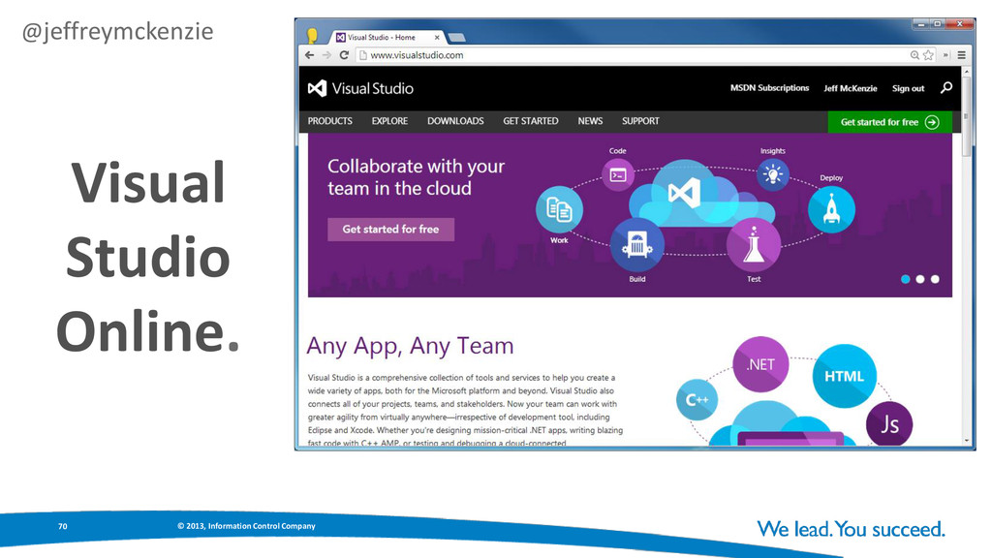Click the scrollbar down arrow
The height and width of the screenshot is (558, 992).
967,441
